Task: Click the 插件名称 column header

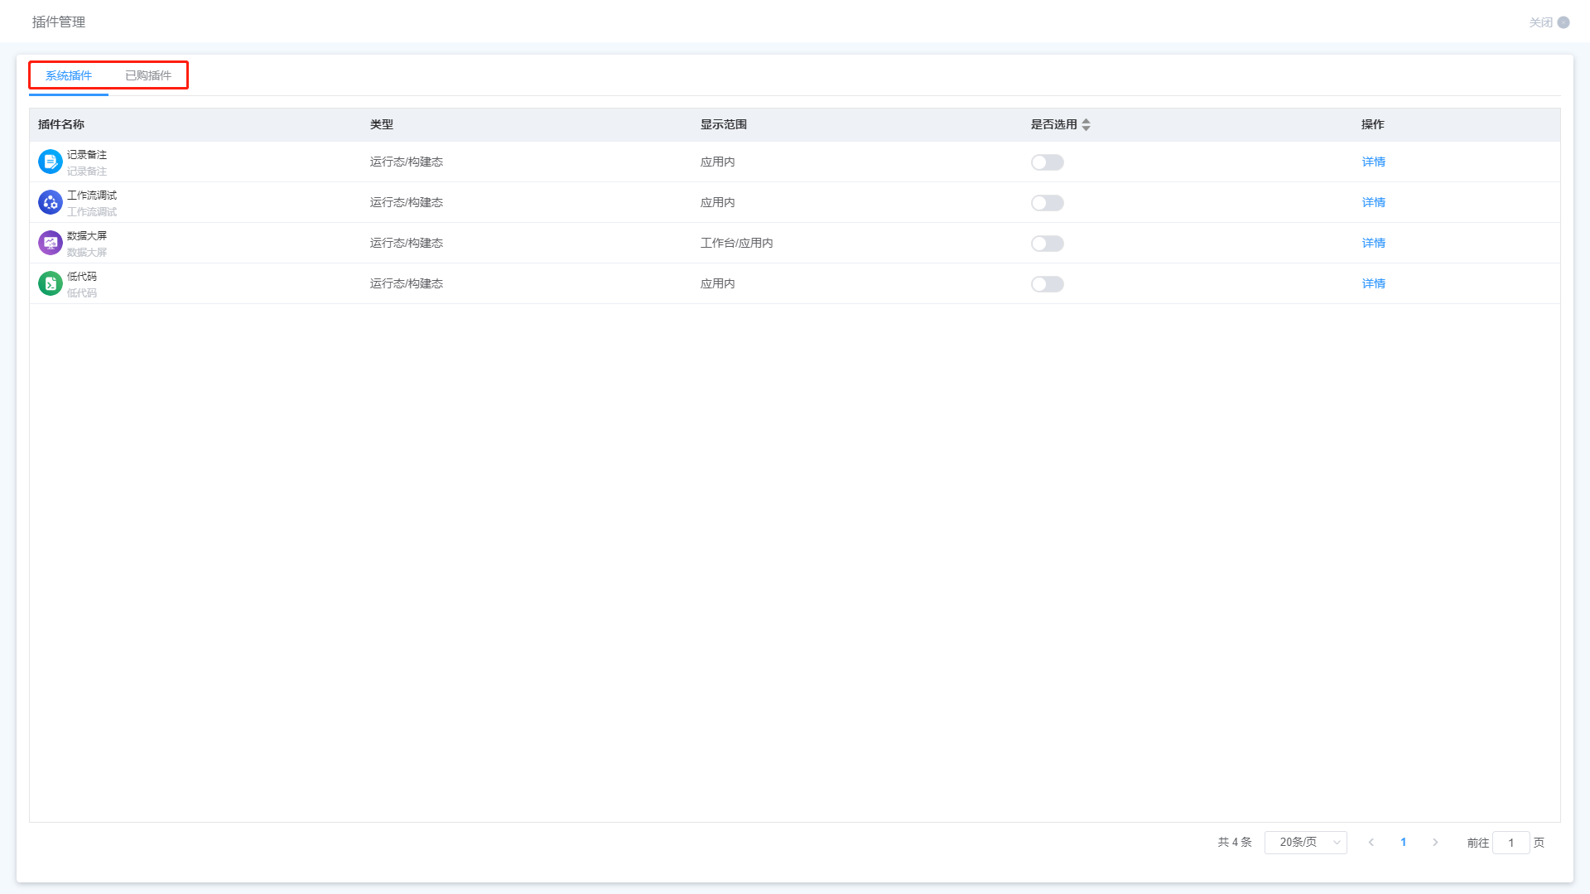Action: pyautogui.click(x=61, y=124)
